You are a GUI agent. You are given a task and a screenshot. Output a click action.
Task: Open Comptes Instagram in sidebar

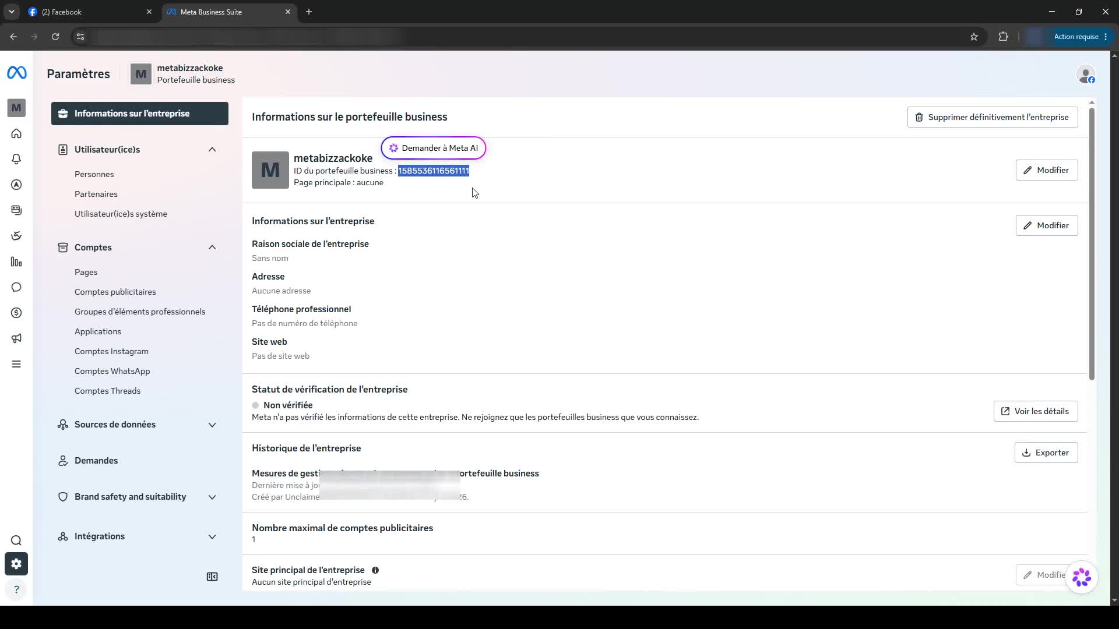click(x=111, y=351)
